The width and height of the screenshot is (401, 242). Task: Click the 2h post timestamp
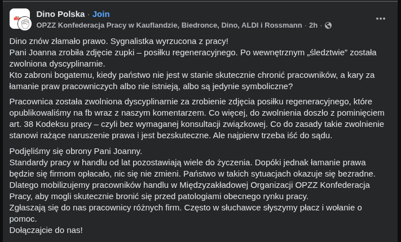tap(313, 25)
